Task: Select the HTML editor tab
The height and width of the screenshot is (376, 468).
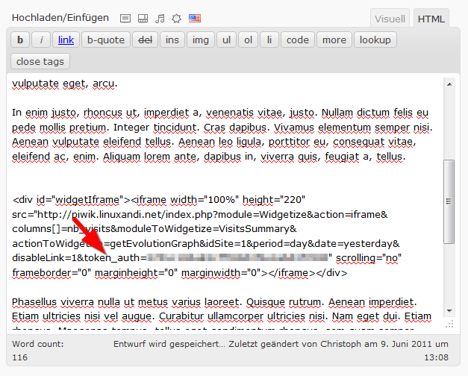Action: pyautogui.click(x=431, y=19)
